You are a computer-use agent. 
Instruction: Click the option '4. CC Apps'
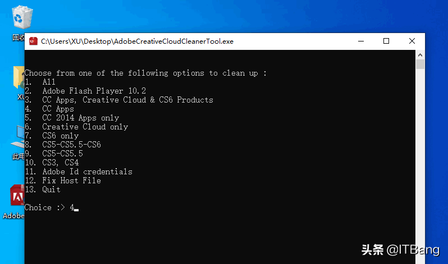pyautogui.click(x=49, y=109)
